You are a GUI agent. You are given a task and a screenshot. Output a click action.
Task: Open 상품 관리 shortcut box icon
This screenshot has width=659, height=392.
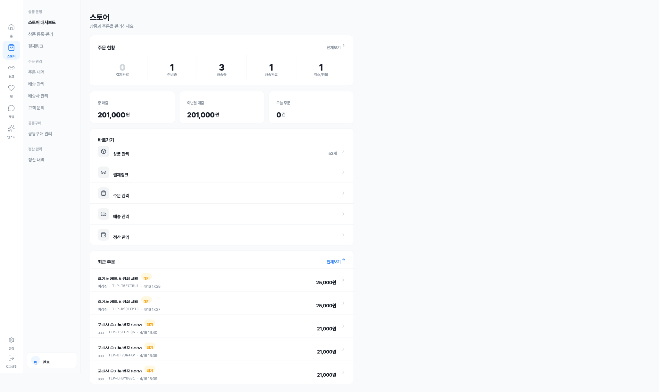click(x=104, y=151)
